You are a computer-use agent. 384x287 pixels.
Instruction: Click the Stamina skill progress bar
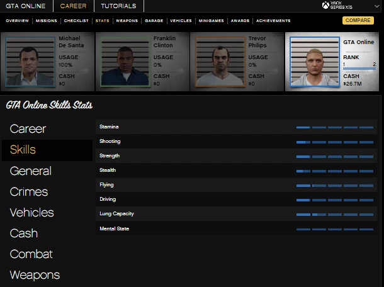click(x=335, y=127)
